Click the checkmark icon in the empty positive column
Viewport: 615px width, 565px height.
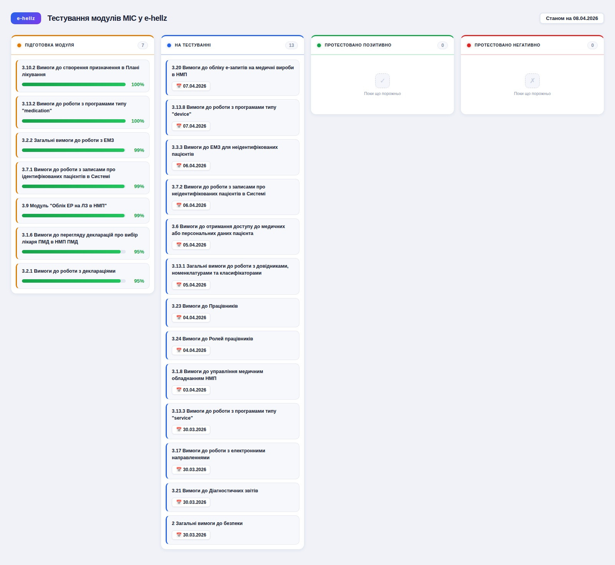(x=382, y=81)
